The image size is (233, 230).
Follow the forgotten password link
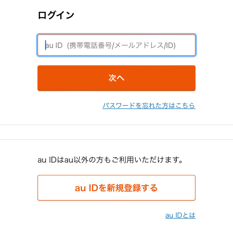pyautogui.click(x=149, y=105)
